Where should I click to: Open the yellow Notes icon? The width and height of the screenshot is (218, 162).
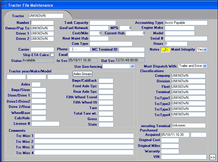[x=165, y=49]
